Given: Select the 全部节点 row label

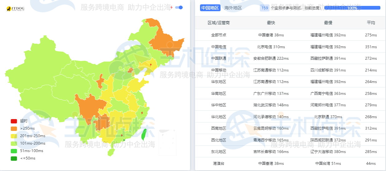Looking at the screenshot, I should tap(219, 35).
